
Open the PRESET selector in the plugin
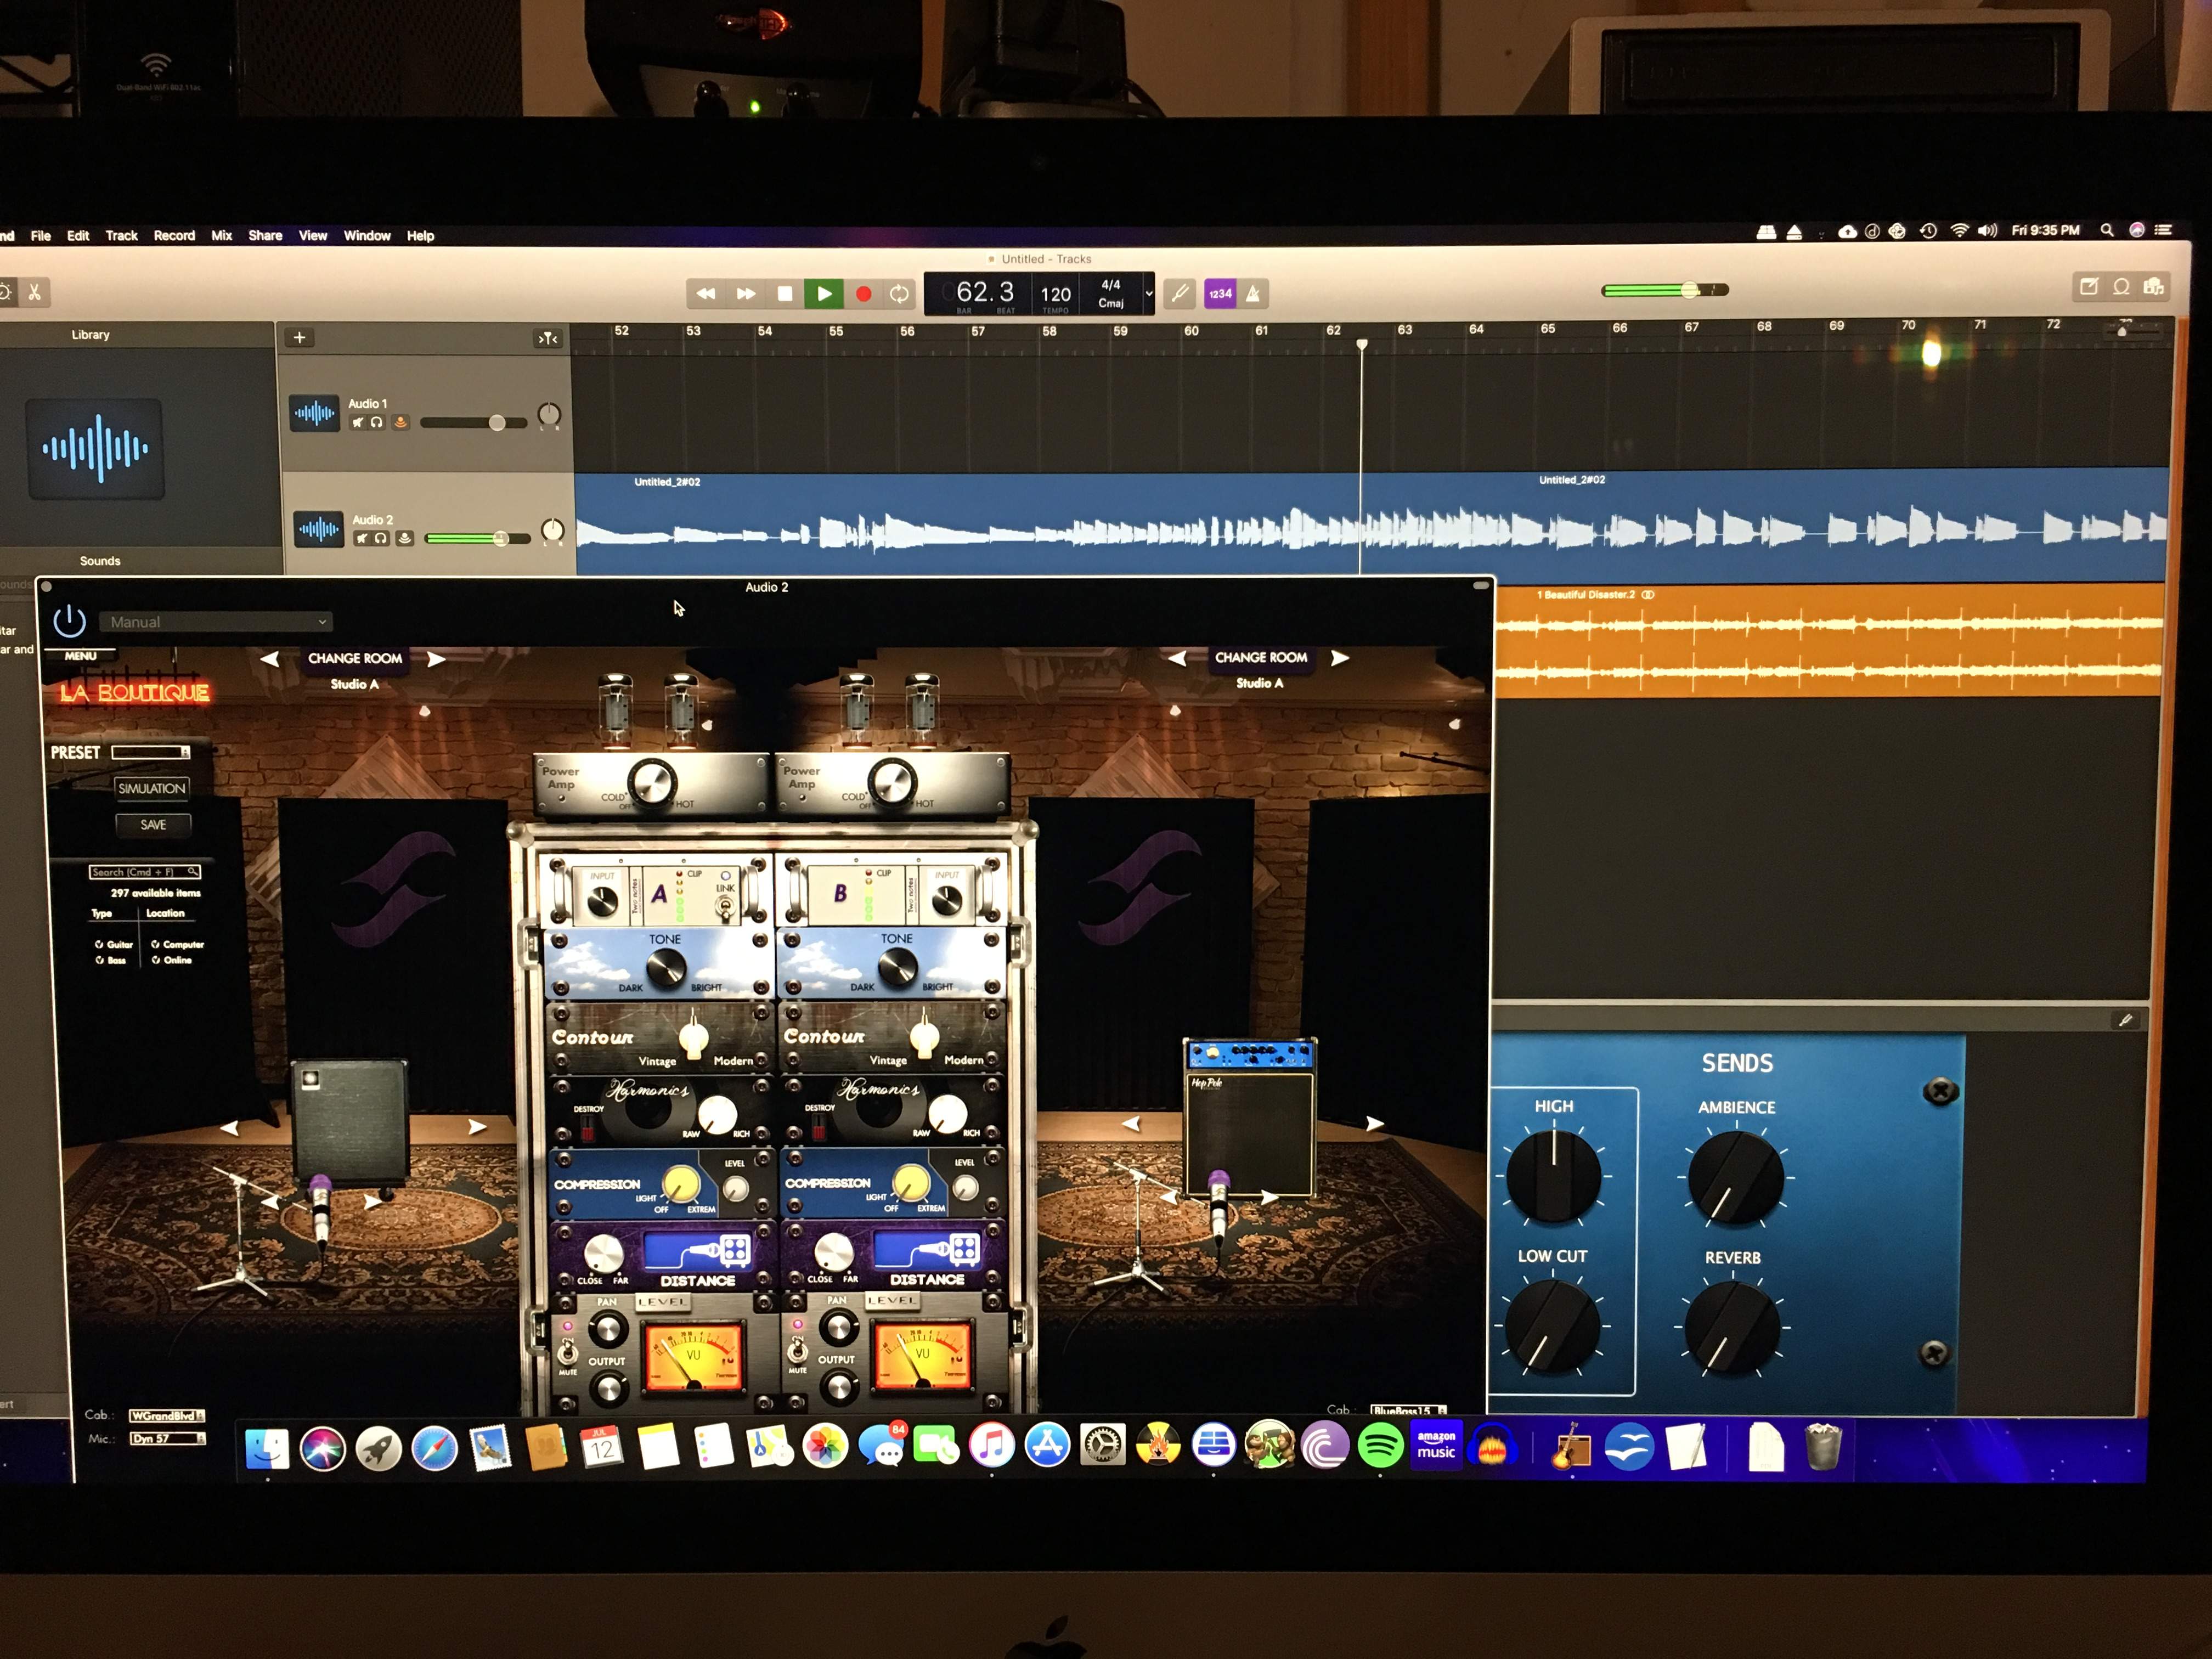151,752
